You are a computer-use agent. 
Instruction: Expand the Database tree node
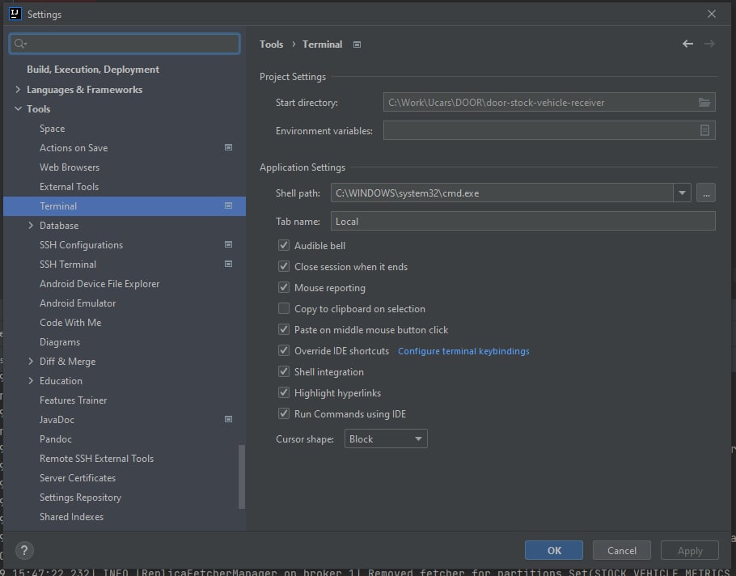(x=31, y=226)
